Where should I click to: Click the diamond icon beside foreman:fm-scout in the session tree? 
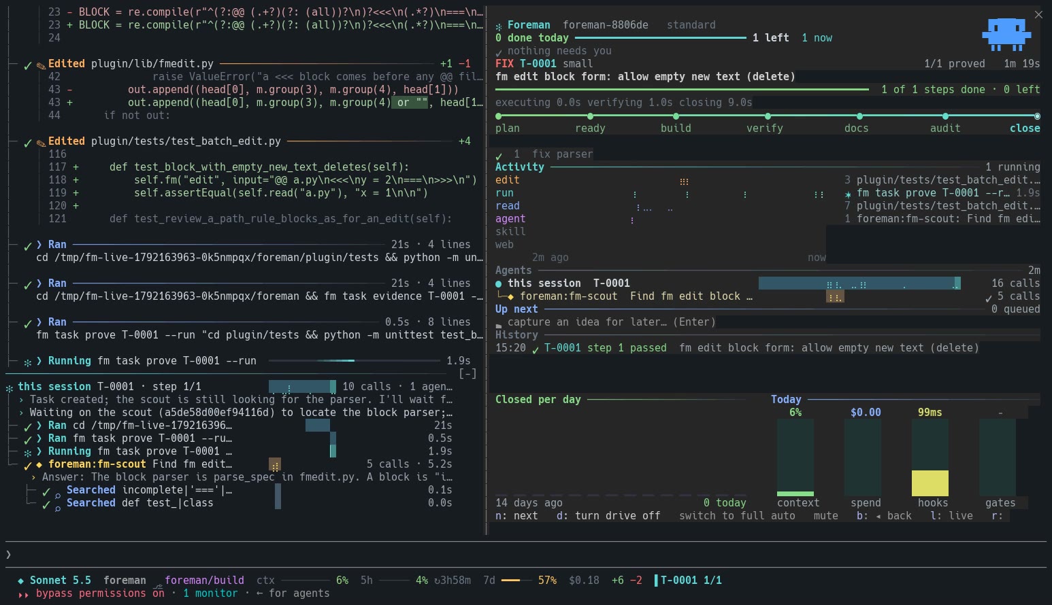[x=39, y=464]
